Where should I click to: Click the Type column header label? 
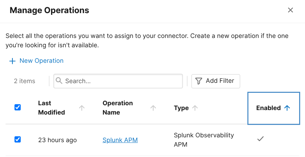click(181, 108)
